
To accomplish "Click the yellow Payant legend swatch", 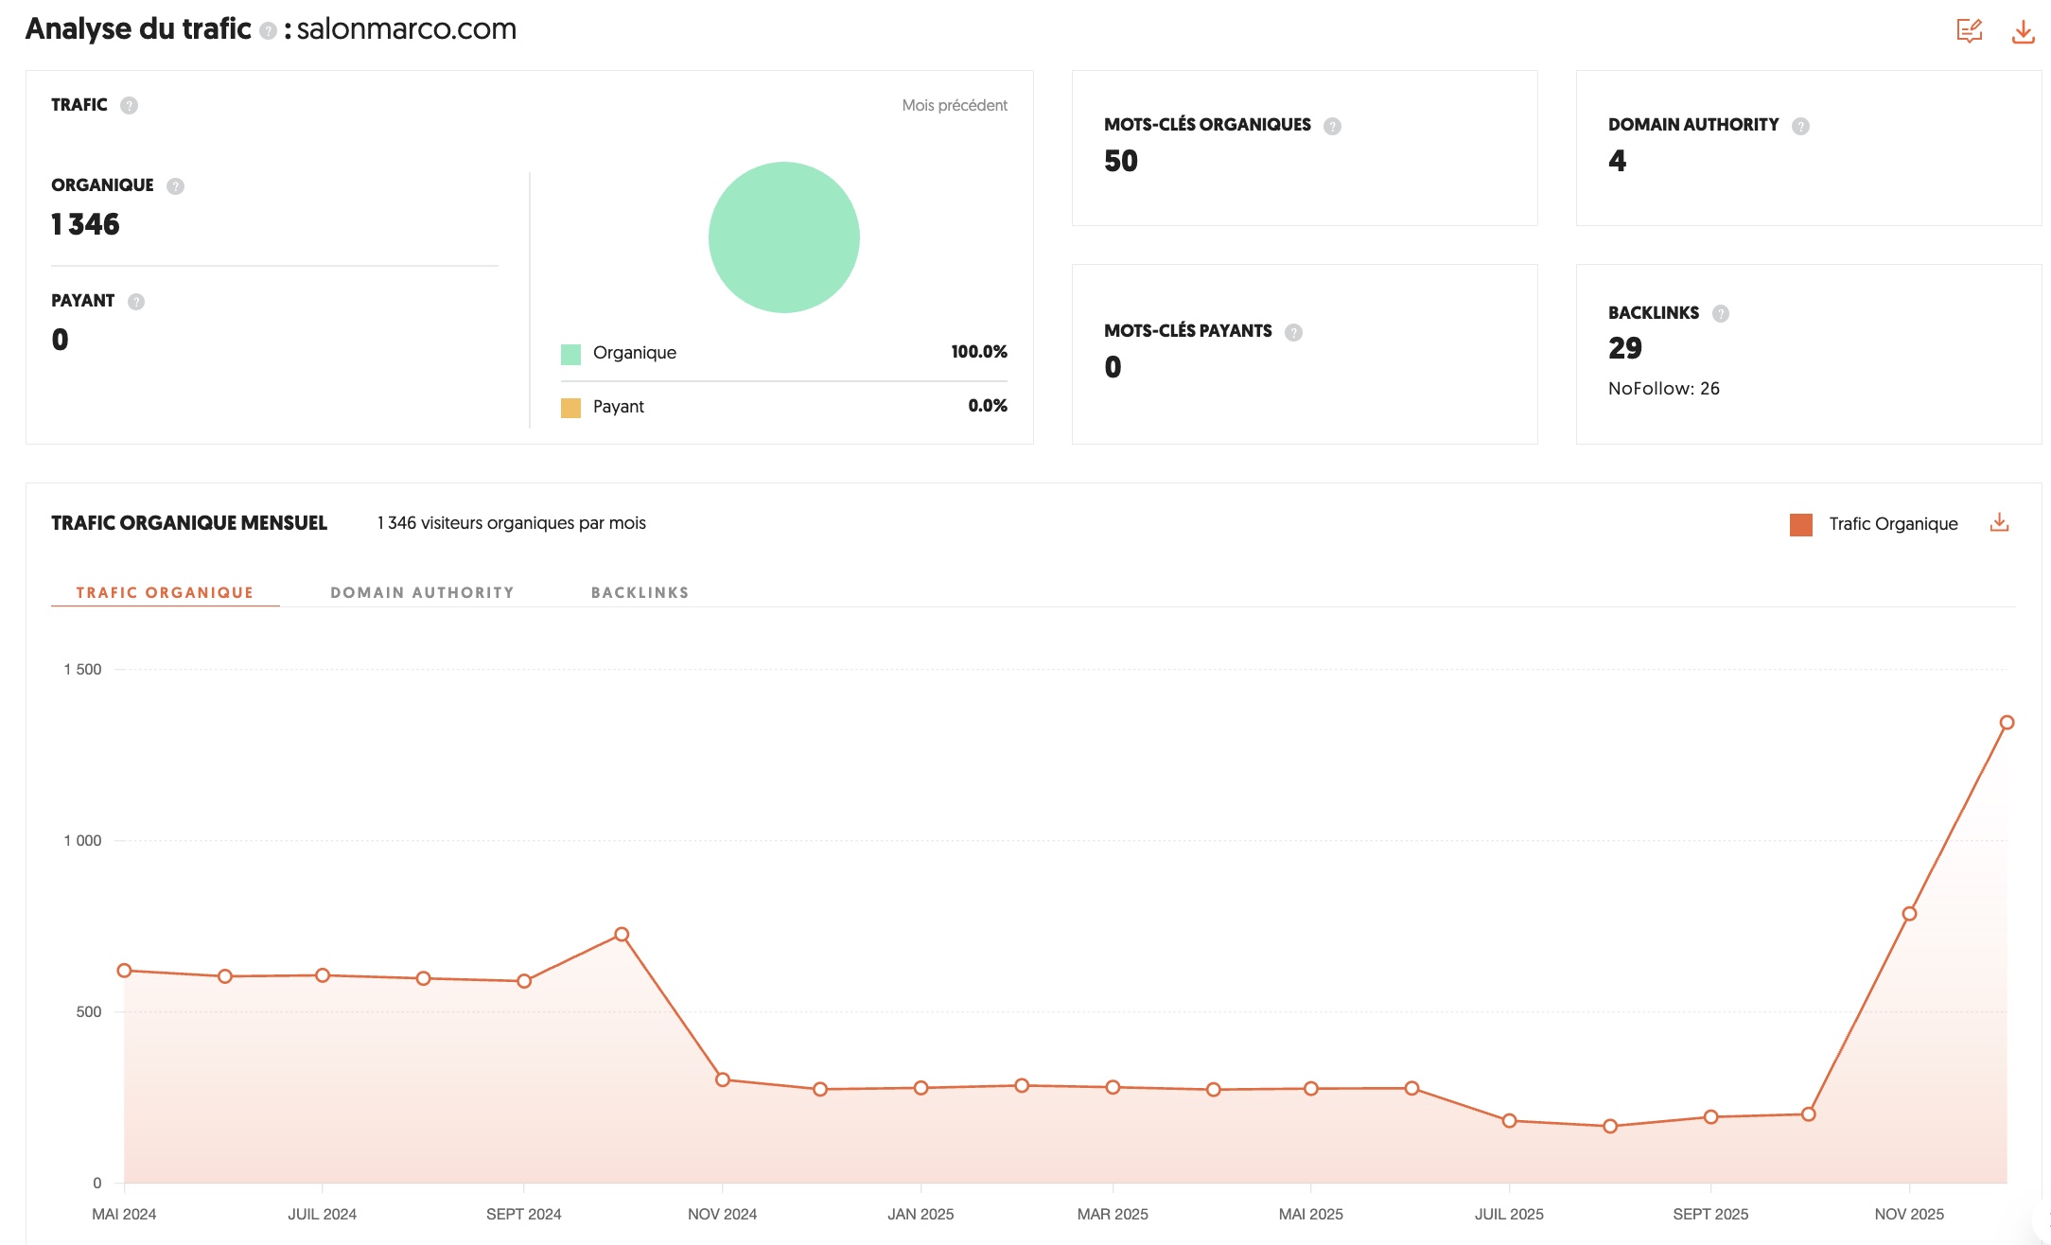I will tap(570, 408).
